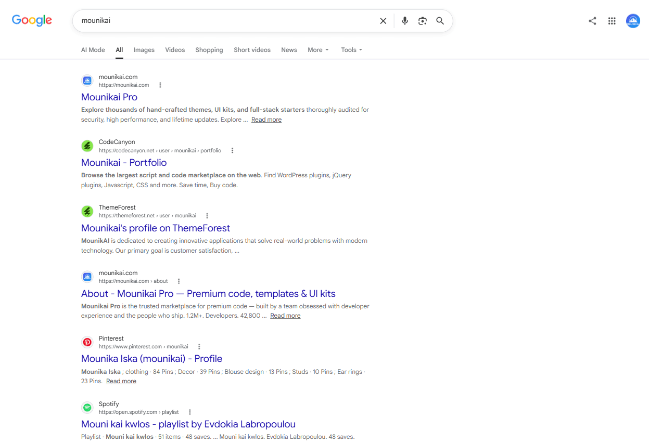This screenshot has height=443, width=649.
Task: Click the ThemeForest site name
Action: click(x=117, y=207)
